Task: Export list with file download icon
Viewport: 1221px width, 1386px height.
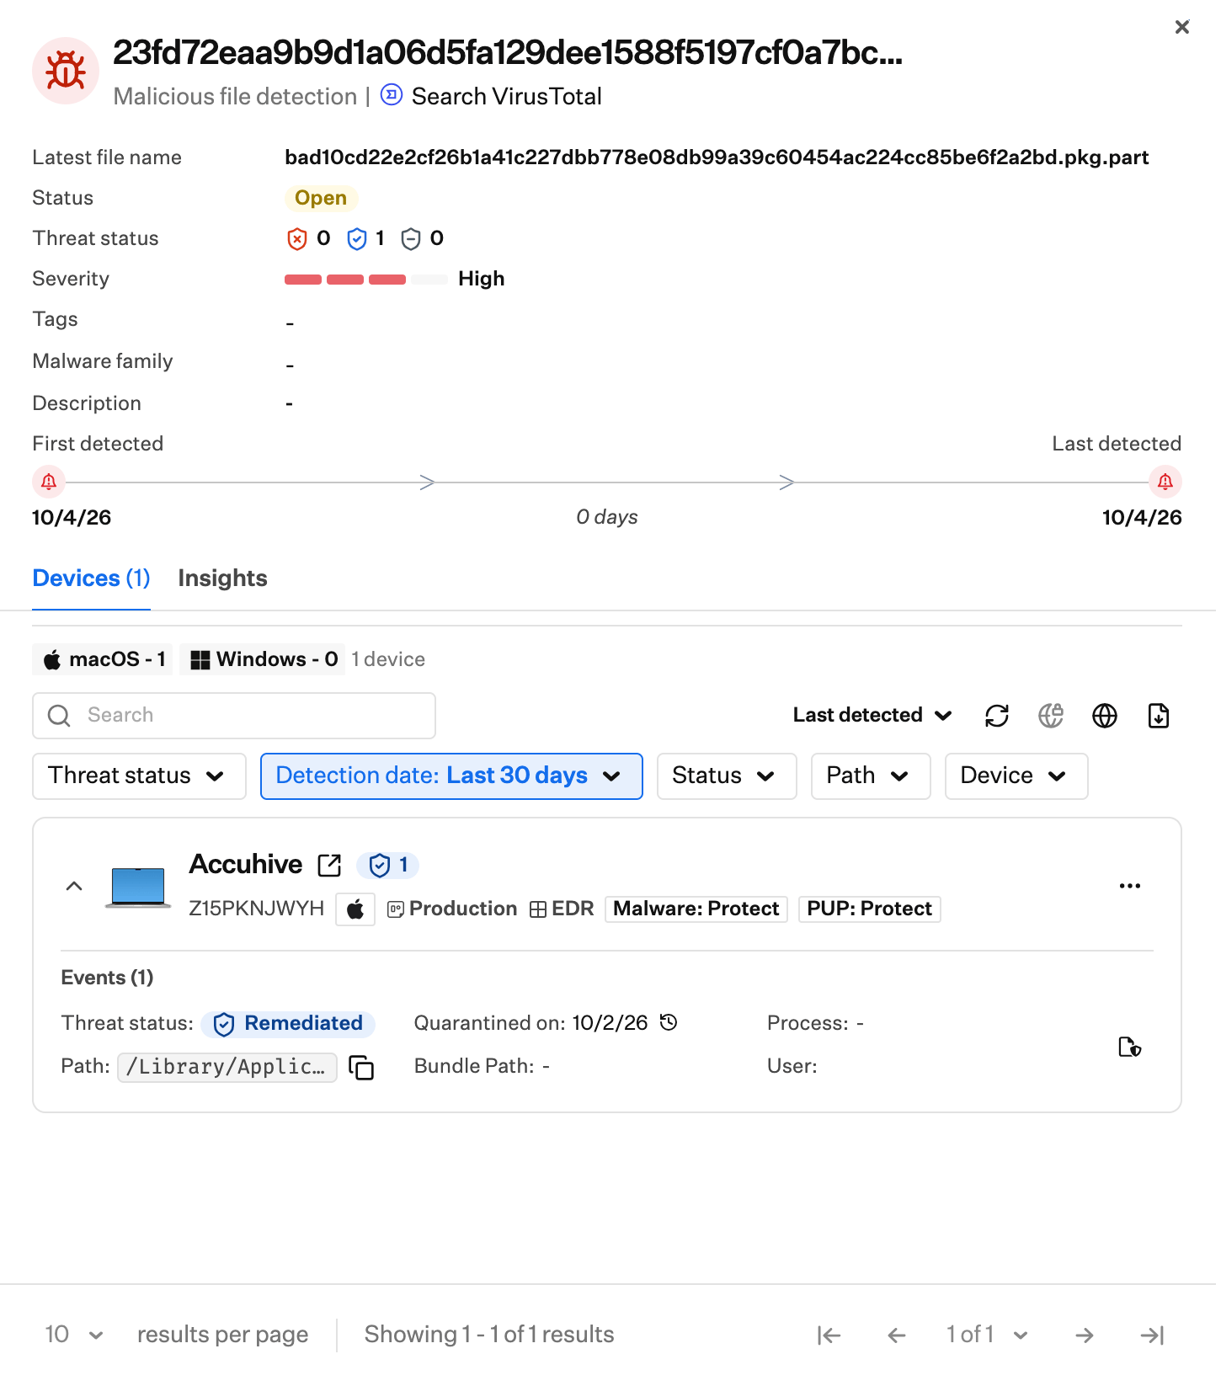Action: click(x=1159, y=716)
